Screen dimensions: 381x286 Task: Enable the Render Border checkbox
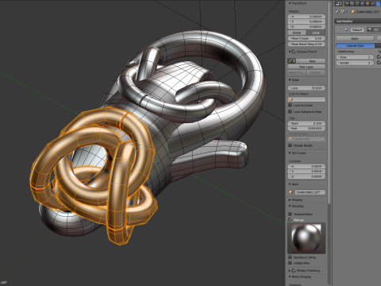click(291, 145)
